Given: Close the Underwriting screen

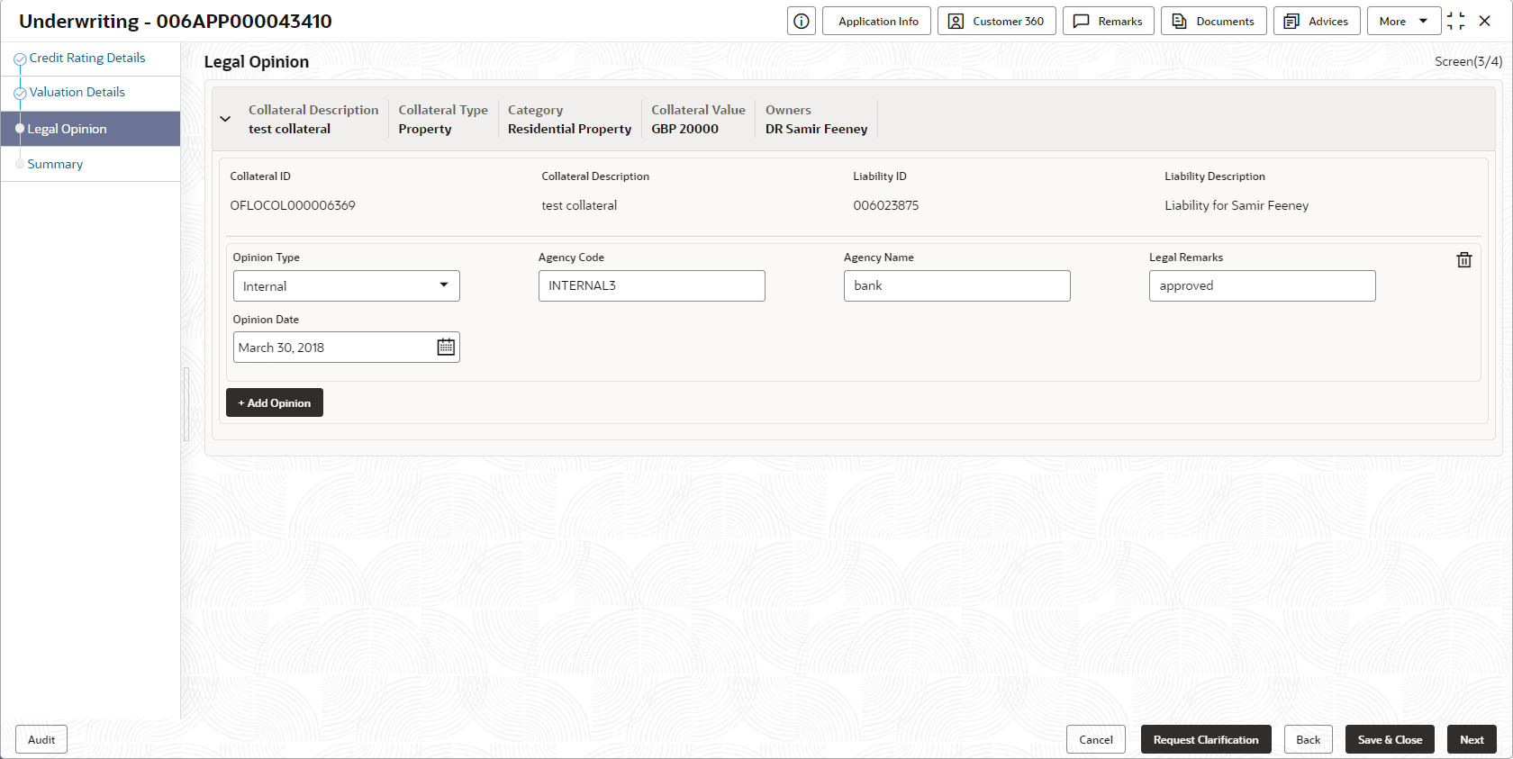Looking at the screenshot, I should tap(1485, 21).
